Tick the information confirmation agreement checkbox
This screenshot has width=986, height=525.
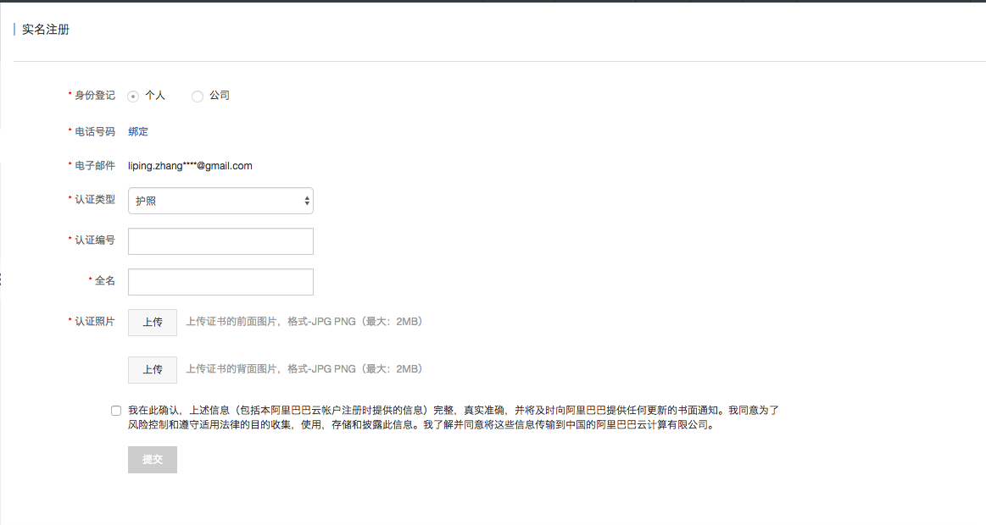(116, 411)
